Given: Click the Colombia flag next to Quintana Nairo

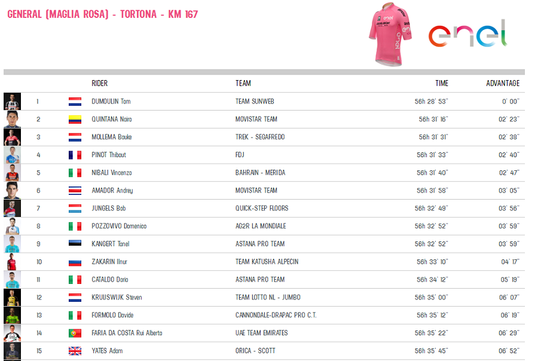Looking at the screenshot, I should 75,120.
